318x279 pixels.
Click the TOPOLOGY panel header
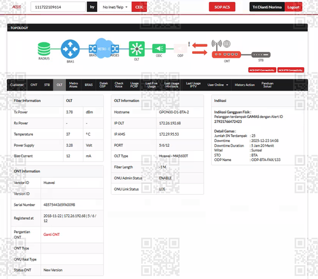[x=157, y=28]
